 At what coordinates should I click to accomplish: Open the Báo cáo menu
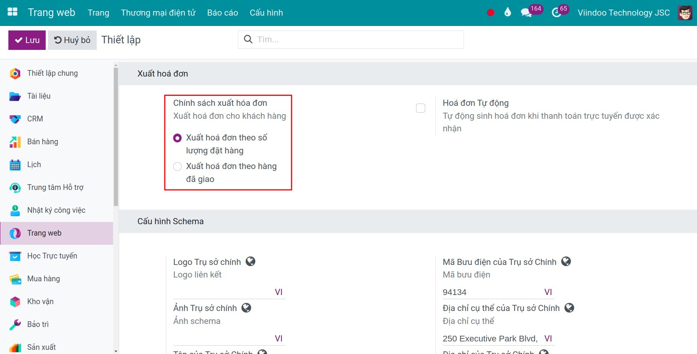pyautogui.click(x=223, y=13)
